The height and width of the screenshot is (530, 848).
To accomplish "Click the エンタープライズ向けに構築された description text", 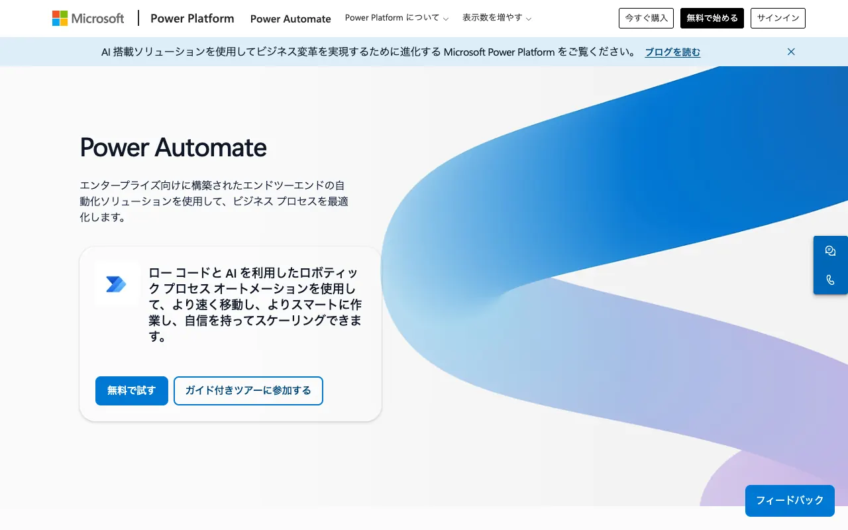I will click(x=214, y=201).
